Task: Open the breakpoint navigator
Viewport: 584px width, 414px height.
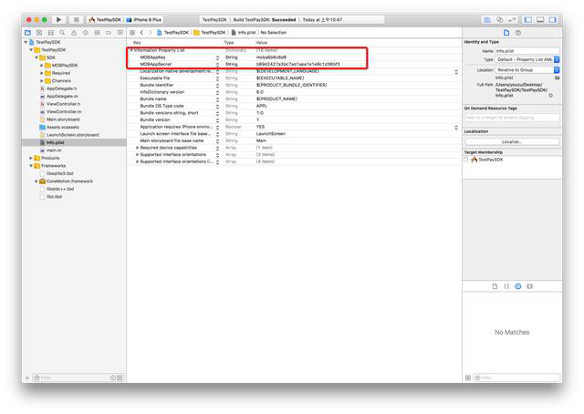Action: (x=109, y=33)
